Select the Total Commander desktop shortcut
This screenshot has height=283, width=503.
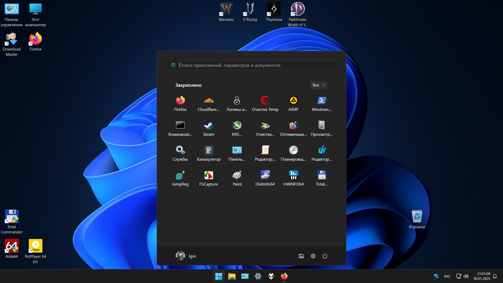point(12,222)
